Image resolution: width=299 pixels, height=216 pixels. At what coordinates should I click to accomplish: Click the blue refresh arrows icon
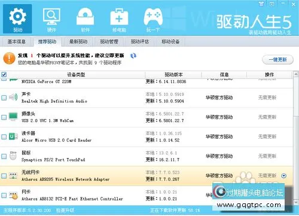tap(133, 56)
